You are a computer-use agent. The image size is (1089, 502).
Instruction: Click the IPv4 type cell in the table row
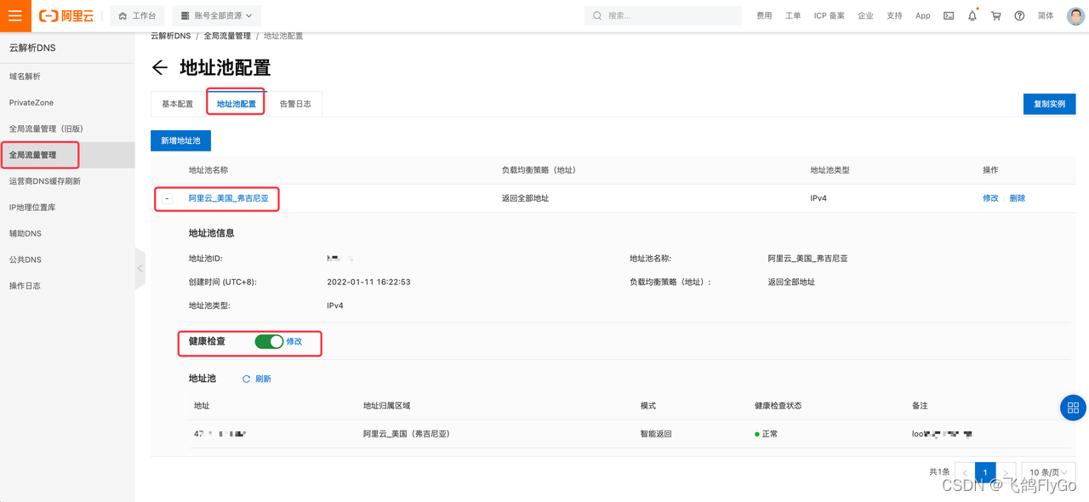pyautogui.click(x=818, y=198)
